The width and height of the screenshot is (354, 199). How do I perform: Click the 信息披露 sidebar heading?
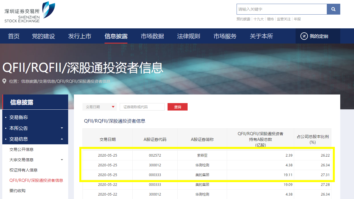22,102
